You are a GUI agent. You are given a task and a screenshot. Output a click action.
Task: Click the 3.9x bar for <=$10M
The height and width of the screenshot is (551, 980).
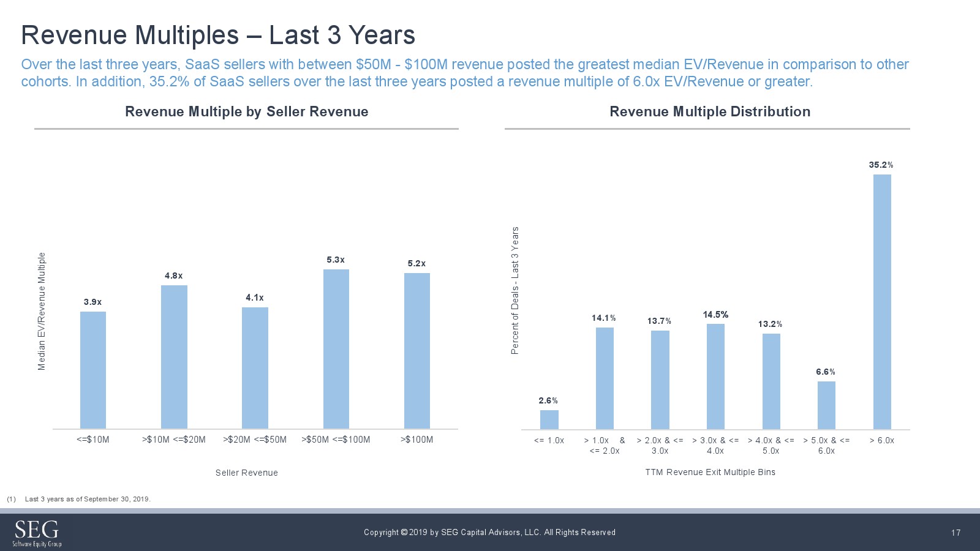coord(93,370)
